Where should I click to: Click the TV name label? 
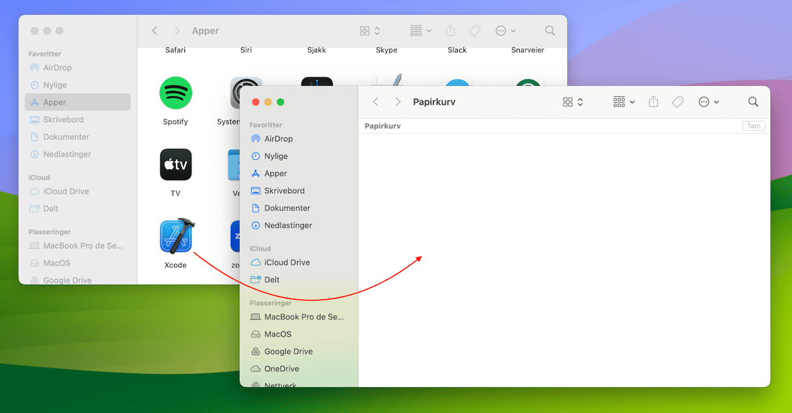tap(176, 193)
